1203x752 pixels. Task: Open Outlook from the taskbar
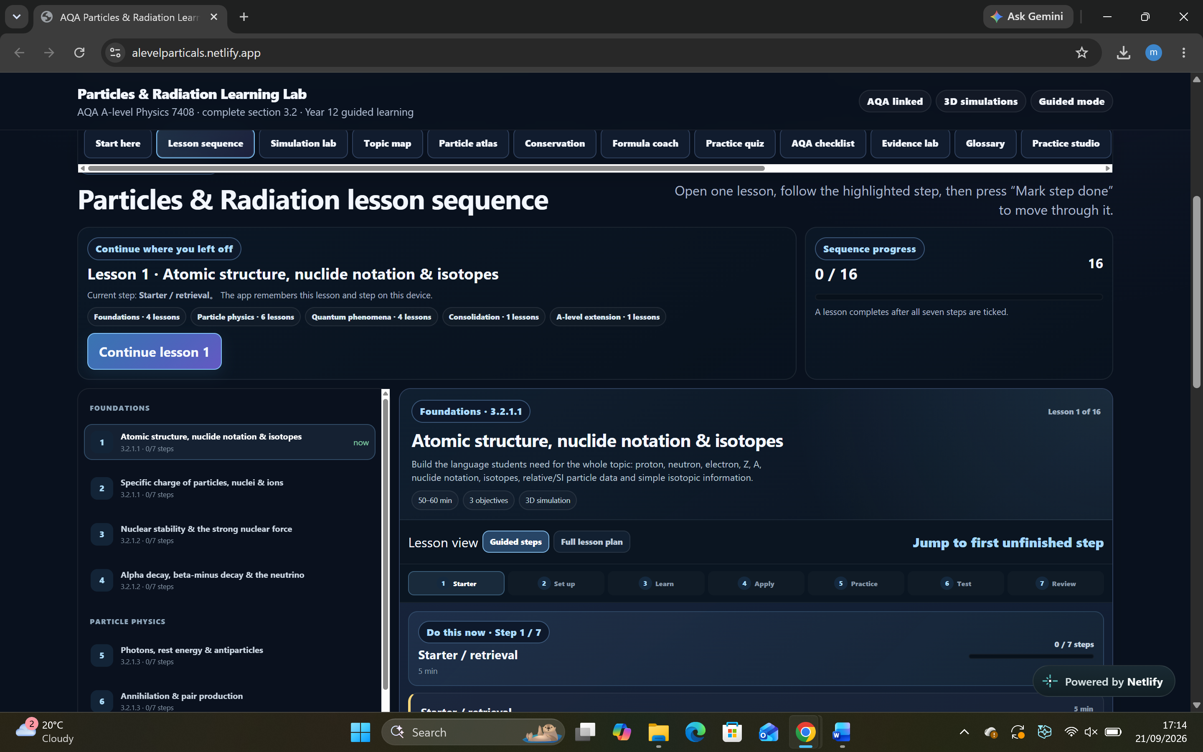click(x=769, y=732)
